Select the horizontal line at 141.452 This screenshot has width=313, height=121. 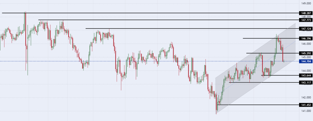(x=258, y=105)
